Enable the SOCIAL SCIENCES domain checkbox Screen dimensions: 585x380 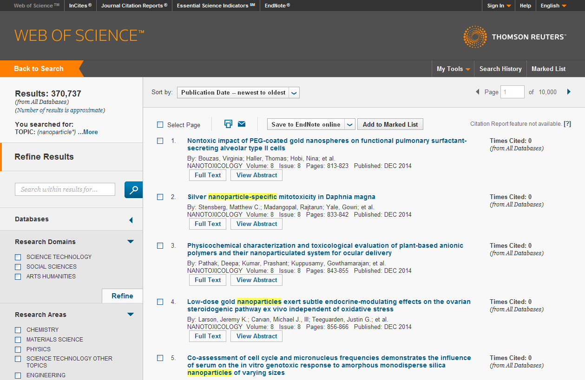pyautogui.click(x=18, y=267)
